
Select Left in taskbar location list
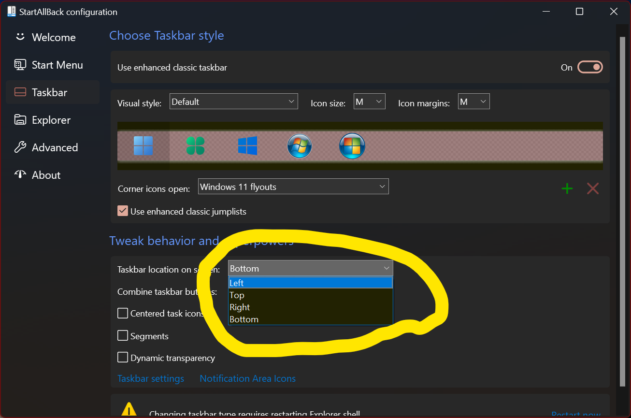click(x=311, y=283)
